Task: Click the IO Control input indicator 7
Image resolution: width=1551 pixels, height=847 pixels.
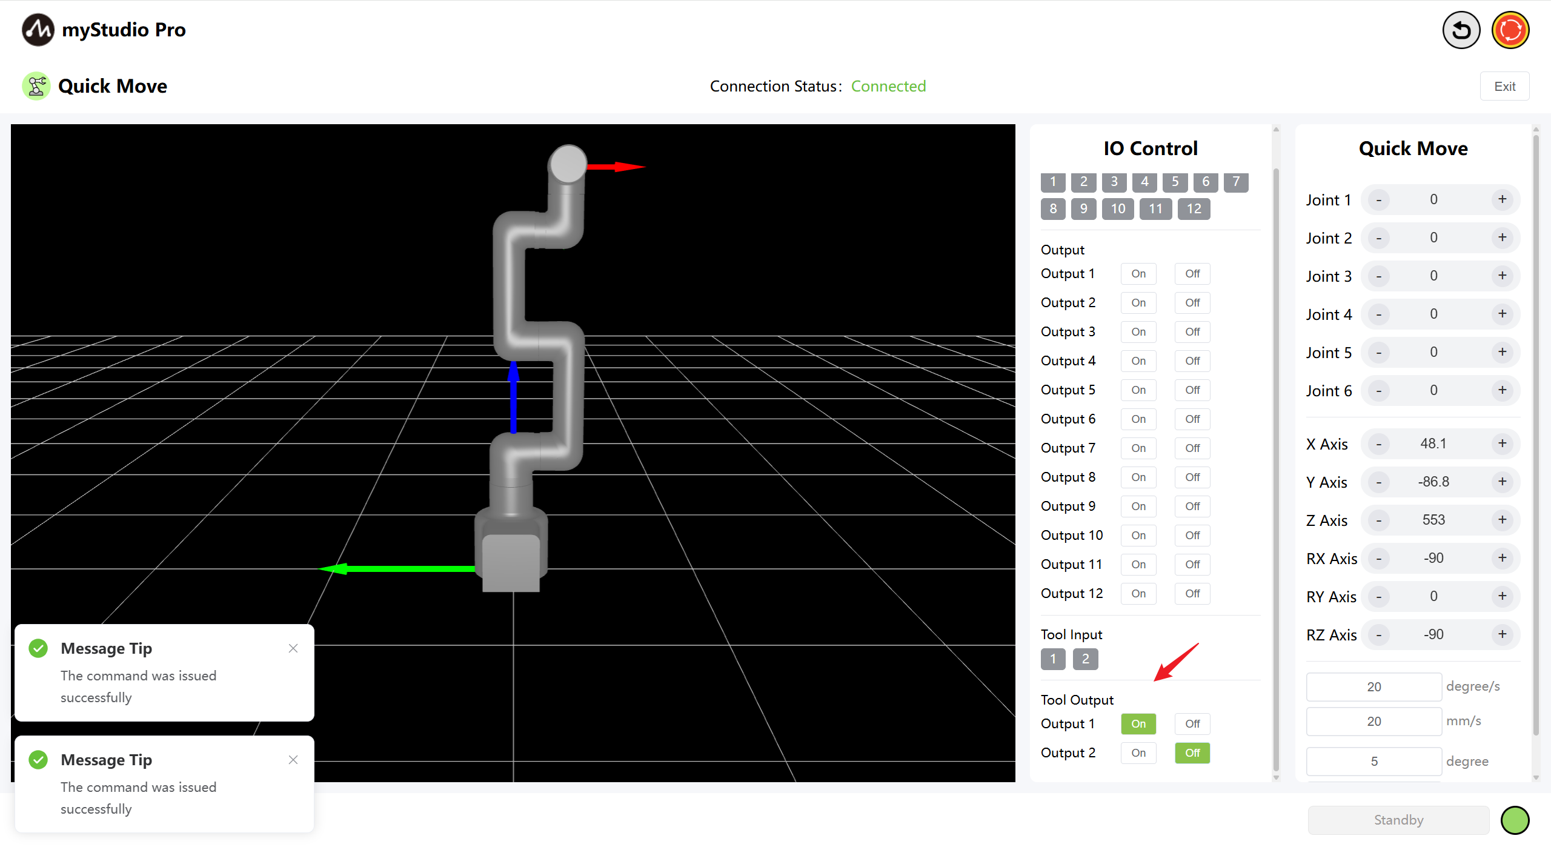Action: [x=1236, y=182]
